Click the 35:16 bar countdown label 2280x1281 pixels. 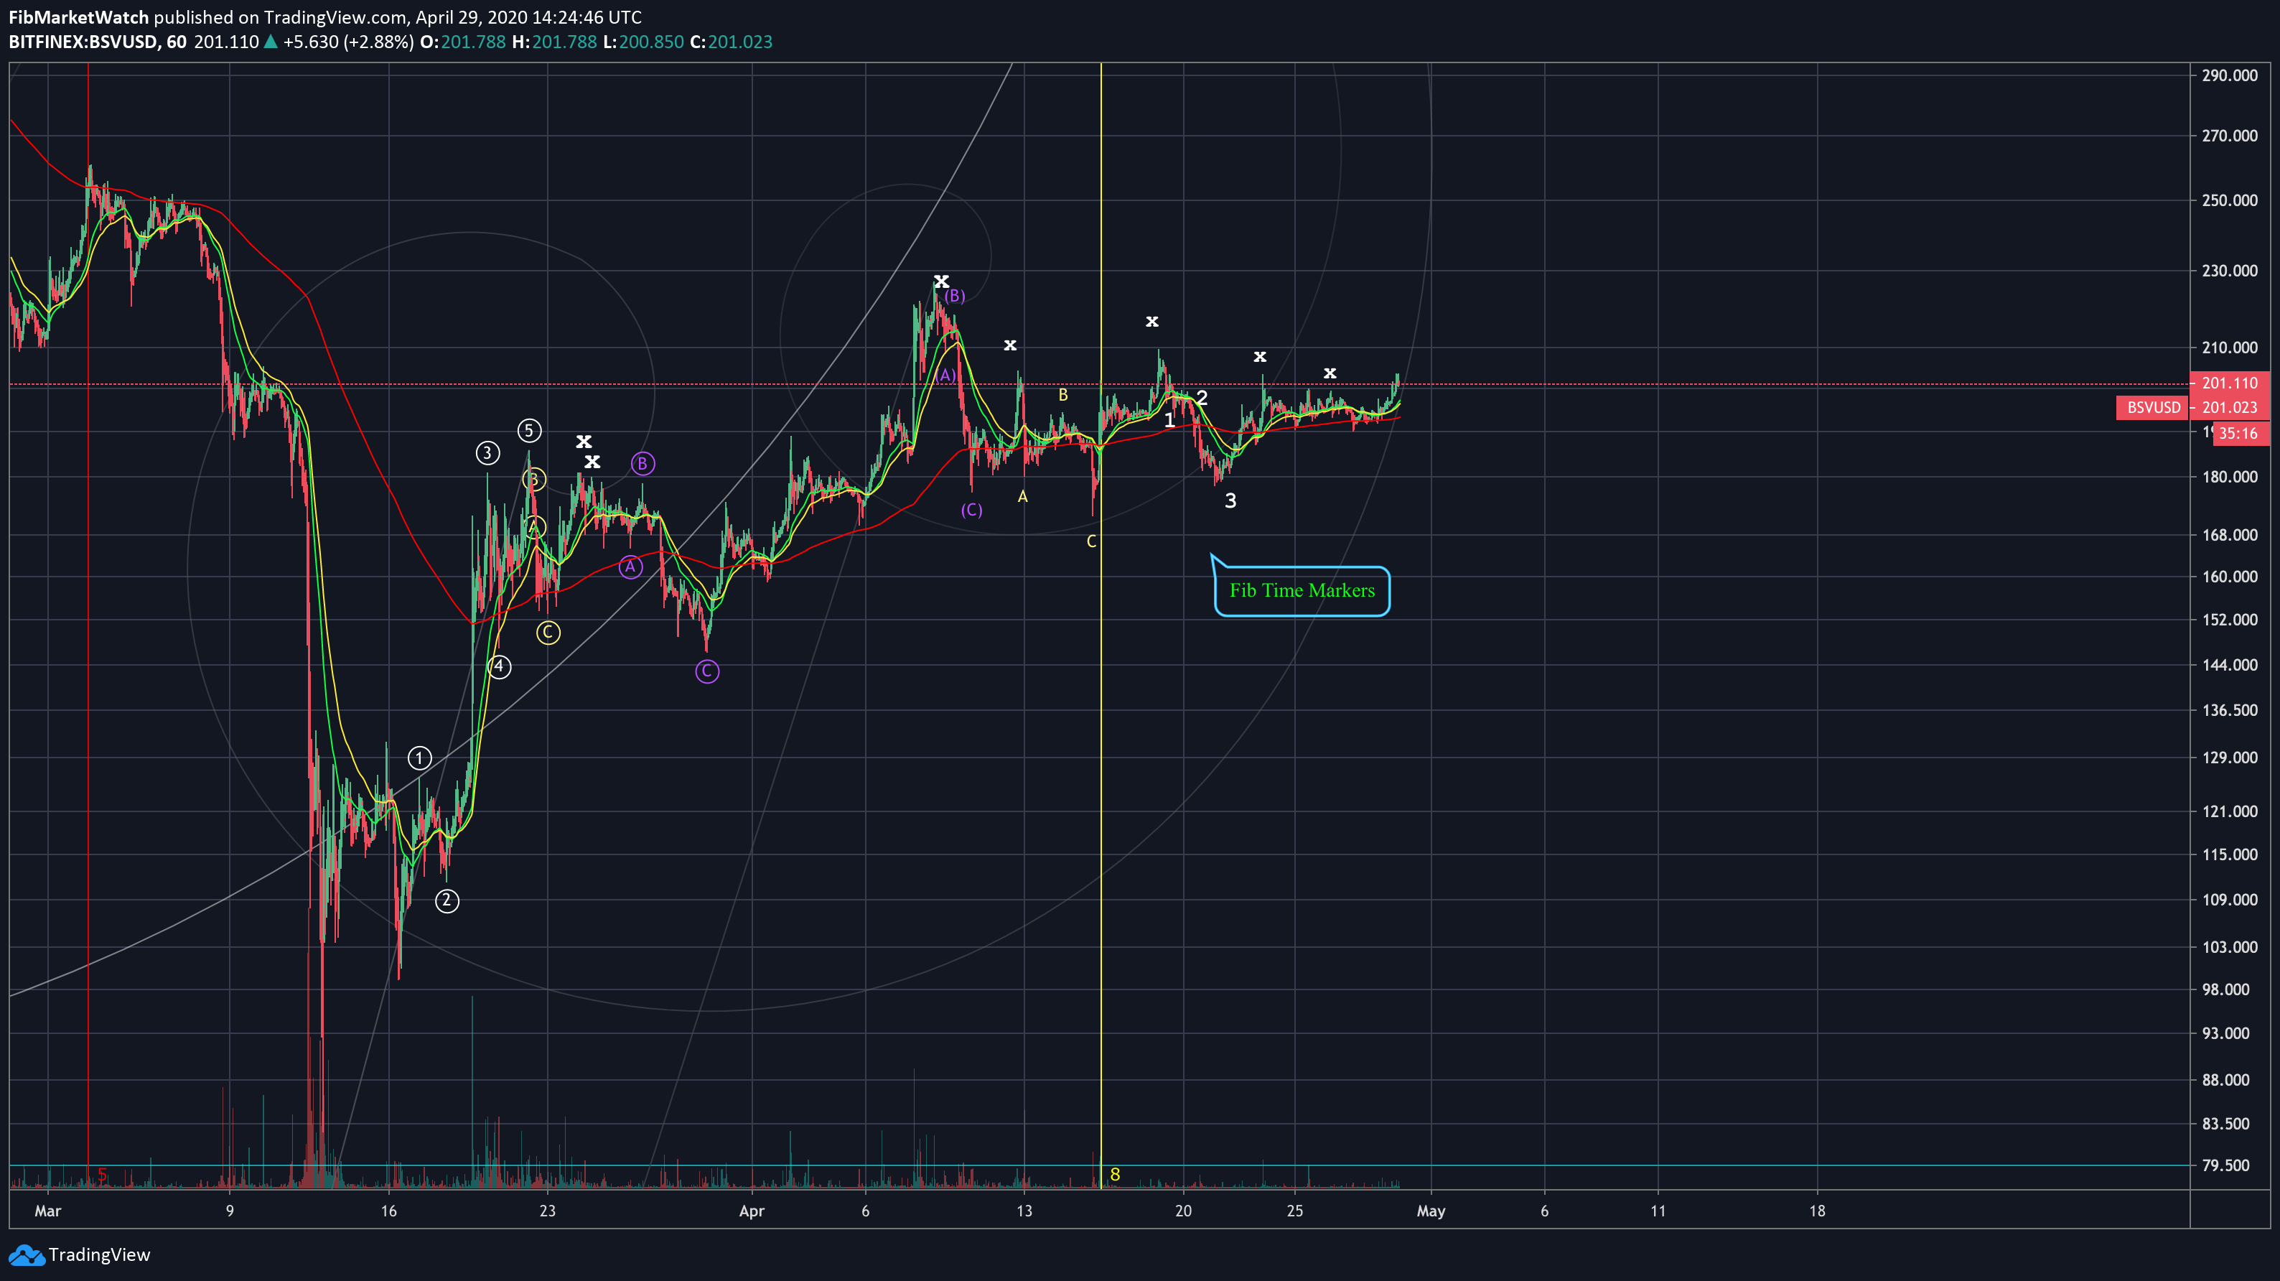(x=2238, y=433)
